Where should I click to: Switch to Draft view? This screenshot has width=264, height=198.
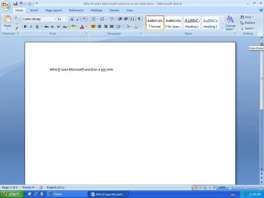pos(214,187)
